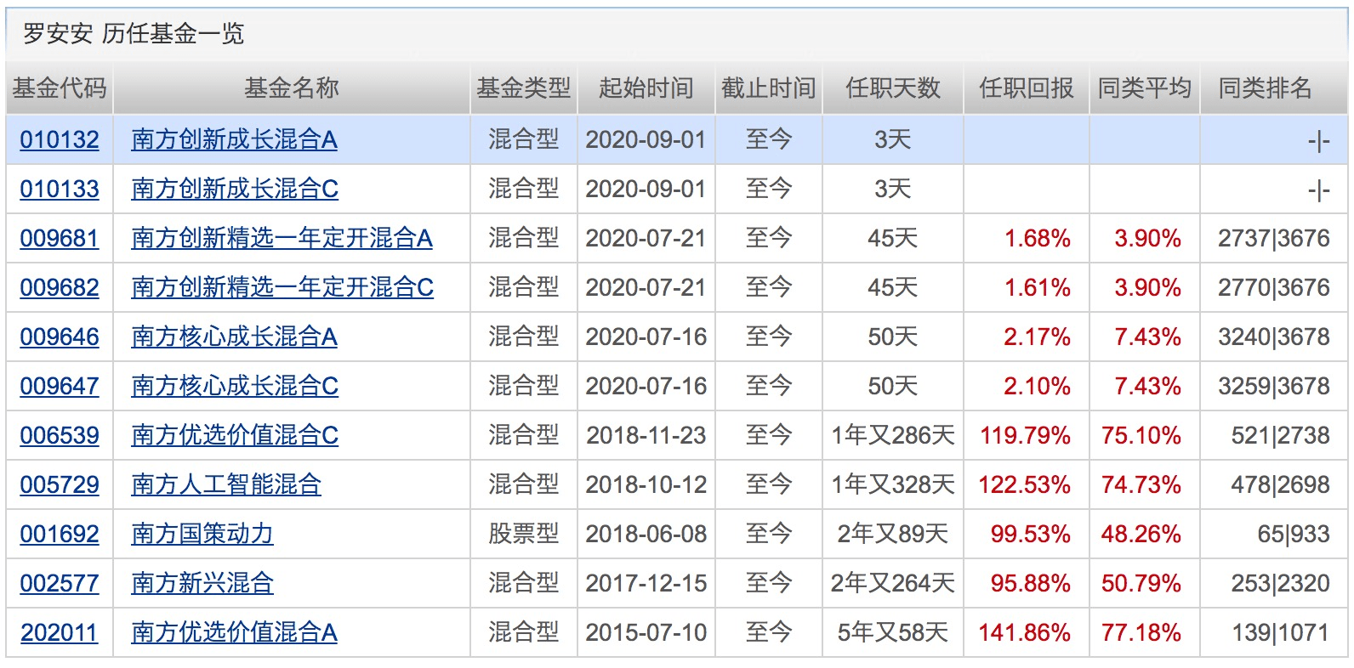Select return value 99.53%
This screenshot has width=1354, height=668.
coord(1030,534)
